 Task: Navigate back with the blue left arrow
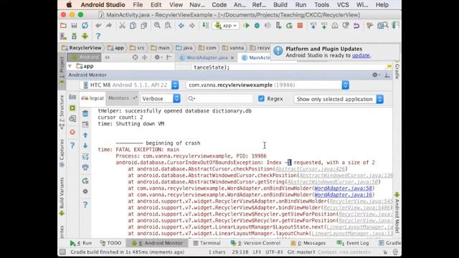coord(181,26)
